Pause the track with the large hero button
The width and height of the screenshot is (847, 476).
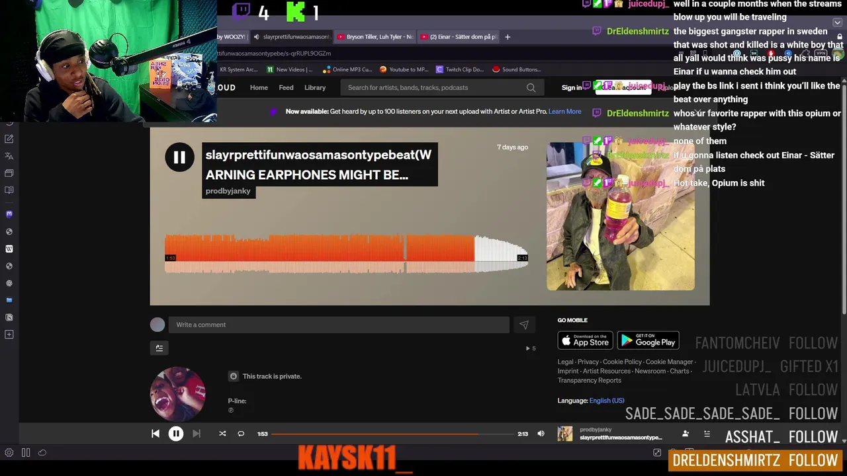tap(179, 157)
